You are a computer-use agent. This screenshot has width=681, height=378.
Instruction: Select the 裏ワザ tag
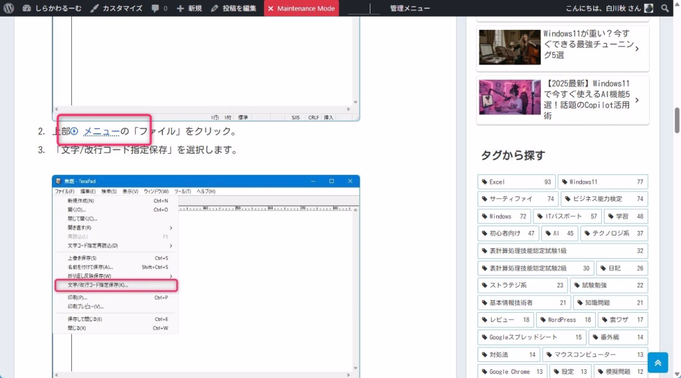tap(622, 320)
